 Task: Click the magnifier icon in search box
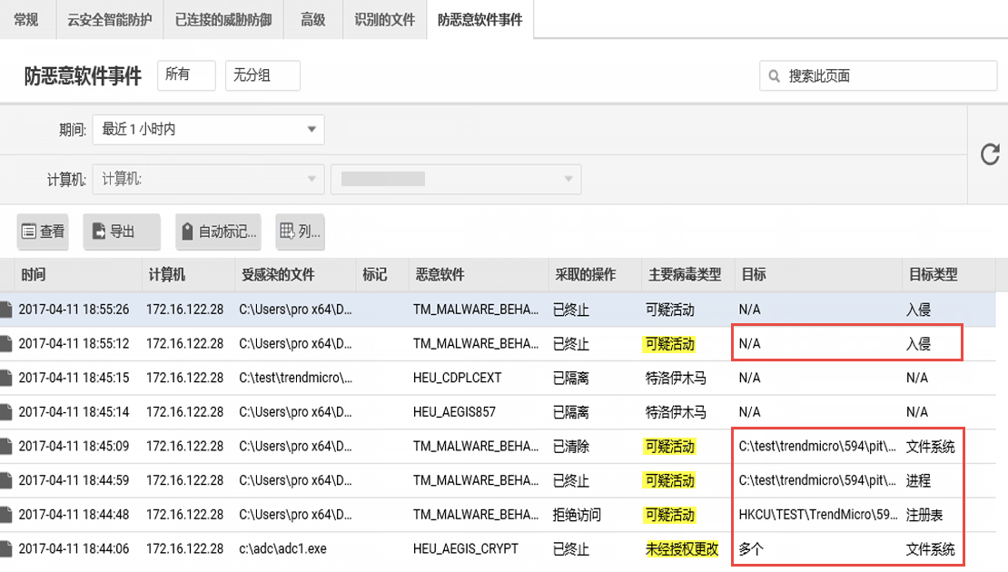pos(775,76)
